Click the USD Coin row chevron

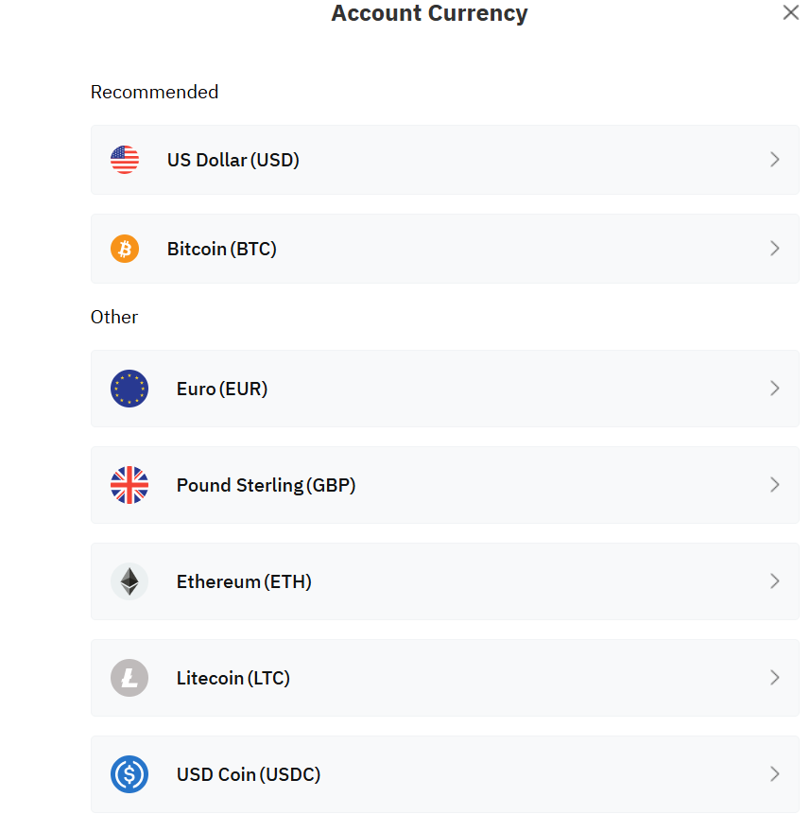pyautogui.click(x=775, y=774)
